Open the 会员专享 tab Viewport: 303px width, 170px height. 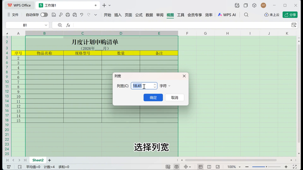coord(195,15)
